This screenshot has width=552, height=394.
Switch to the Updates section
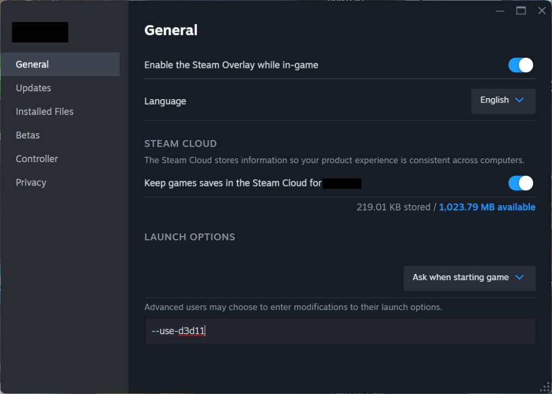[x=33, y=88]
